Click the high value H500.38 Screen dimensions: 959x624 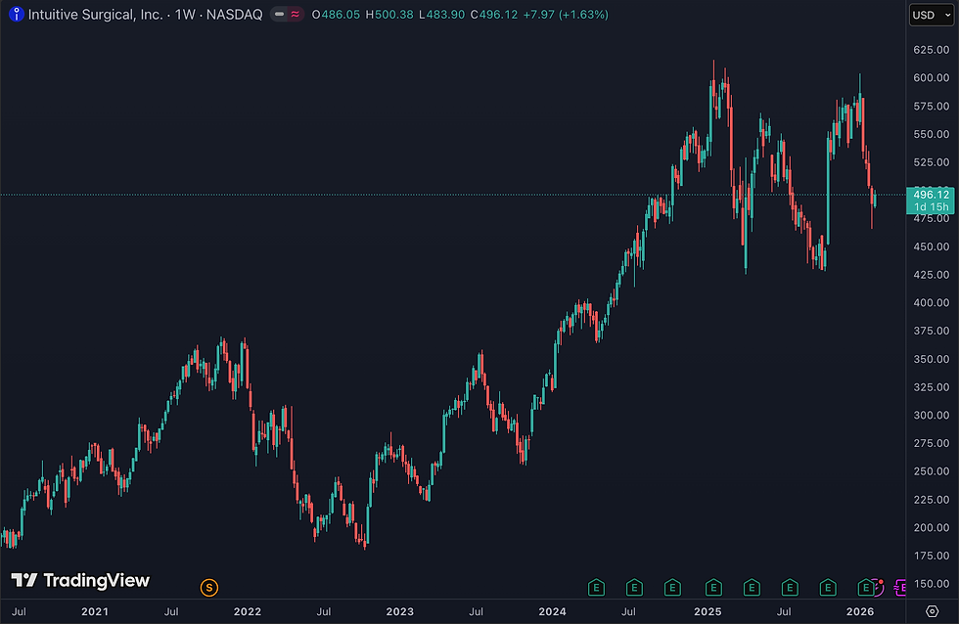point(389,14)
